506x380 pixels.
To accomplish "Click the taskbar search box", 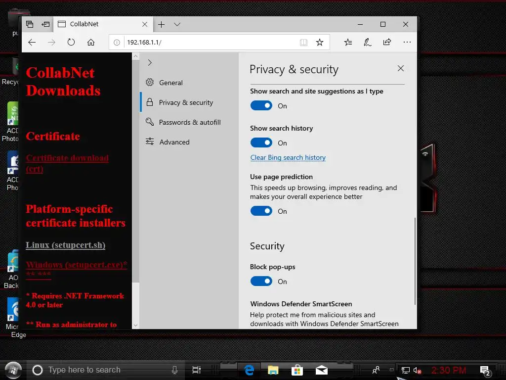I will 105,370.
